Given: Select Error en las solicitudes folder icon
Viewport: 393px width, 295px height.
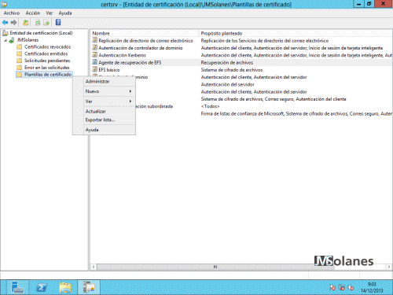Looking at the screenshot, I should point(19,68).
